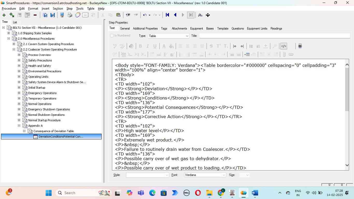Click the decrease indent icon in editor toolbar

click(242, 46)
